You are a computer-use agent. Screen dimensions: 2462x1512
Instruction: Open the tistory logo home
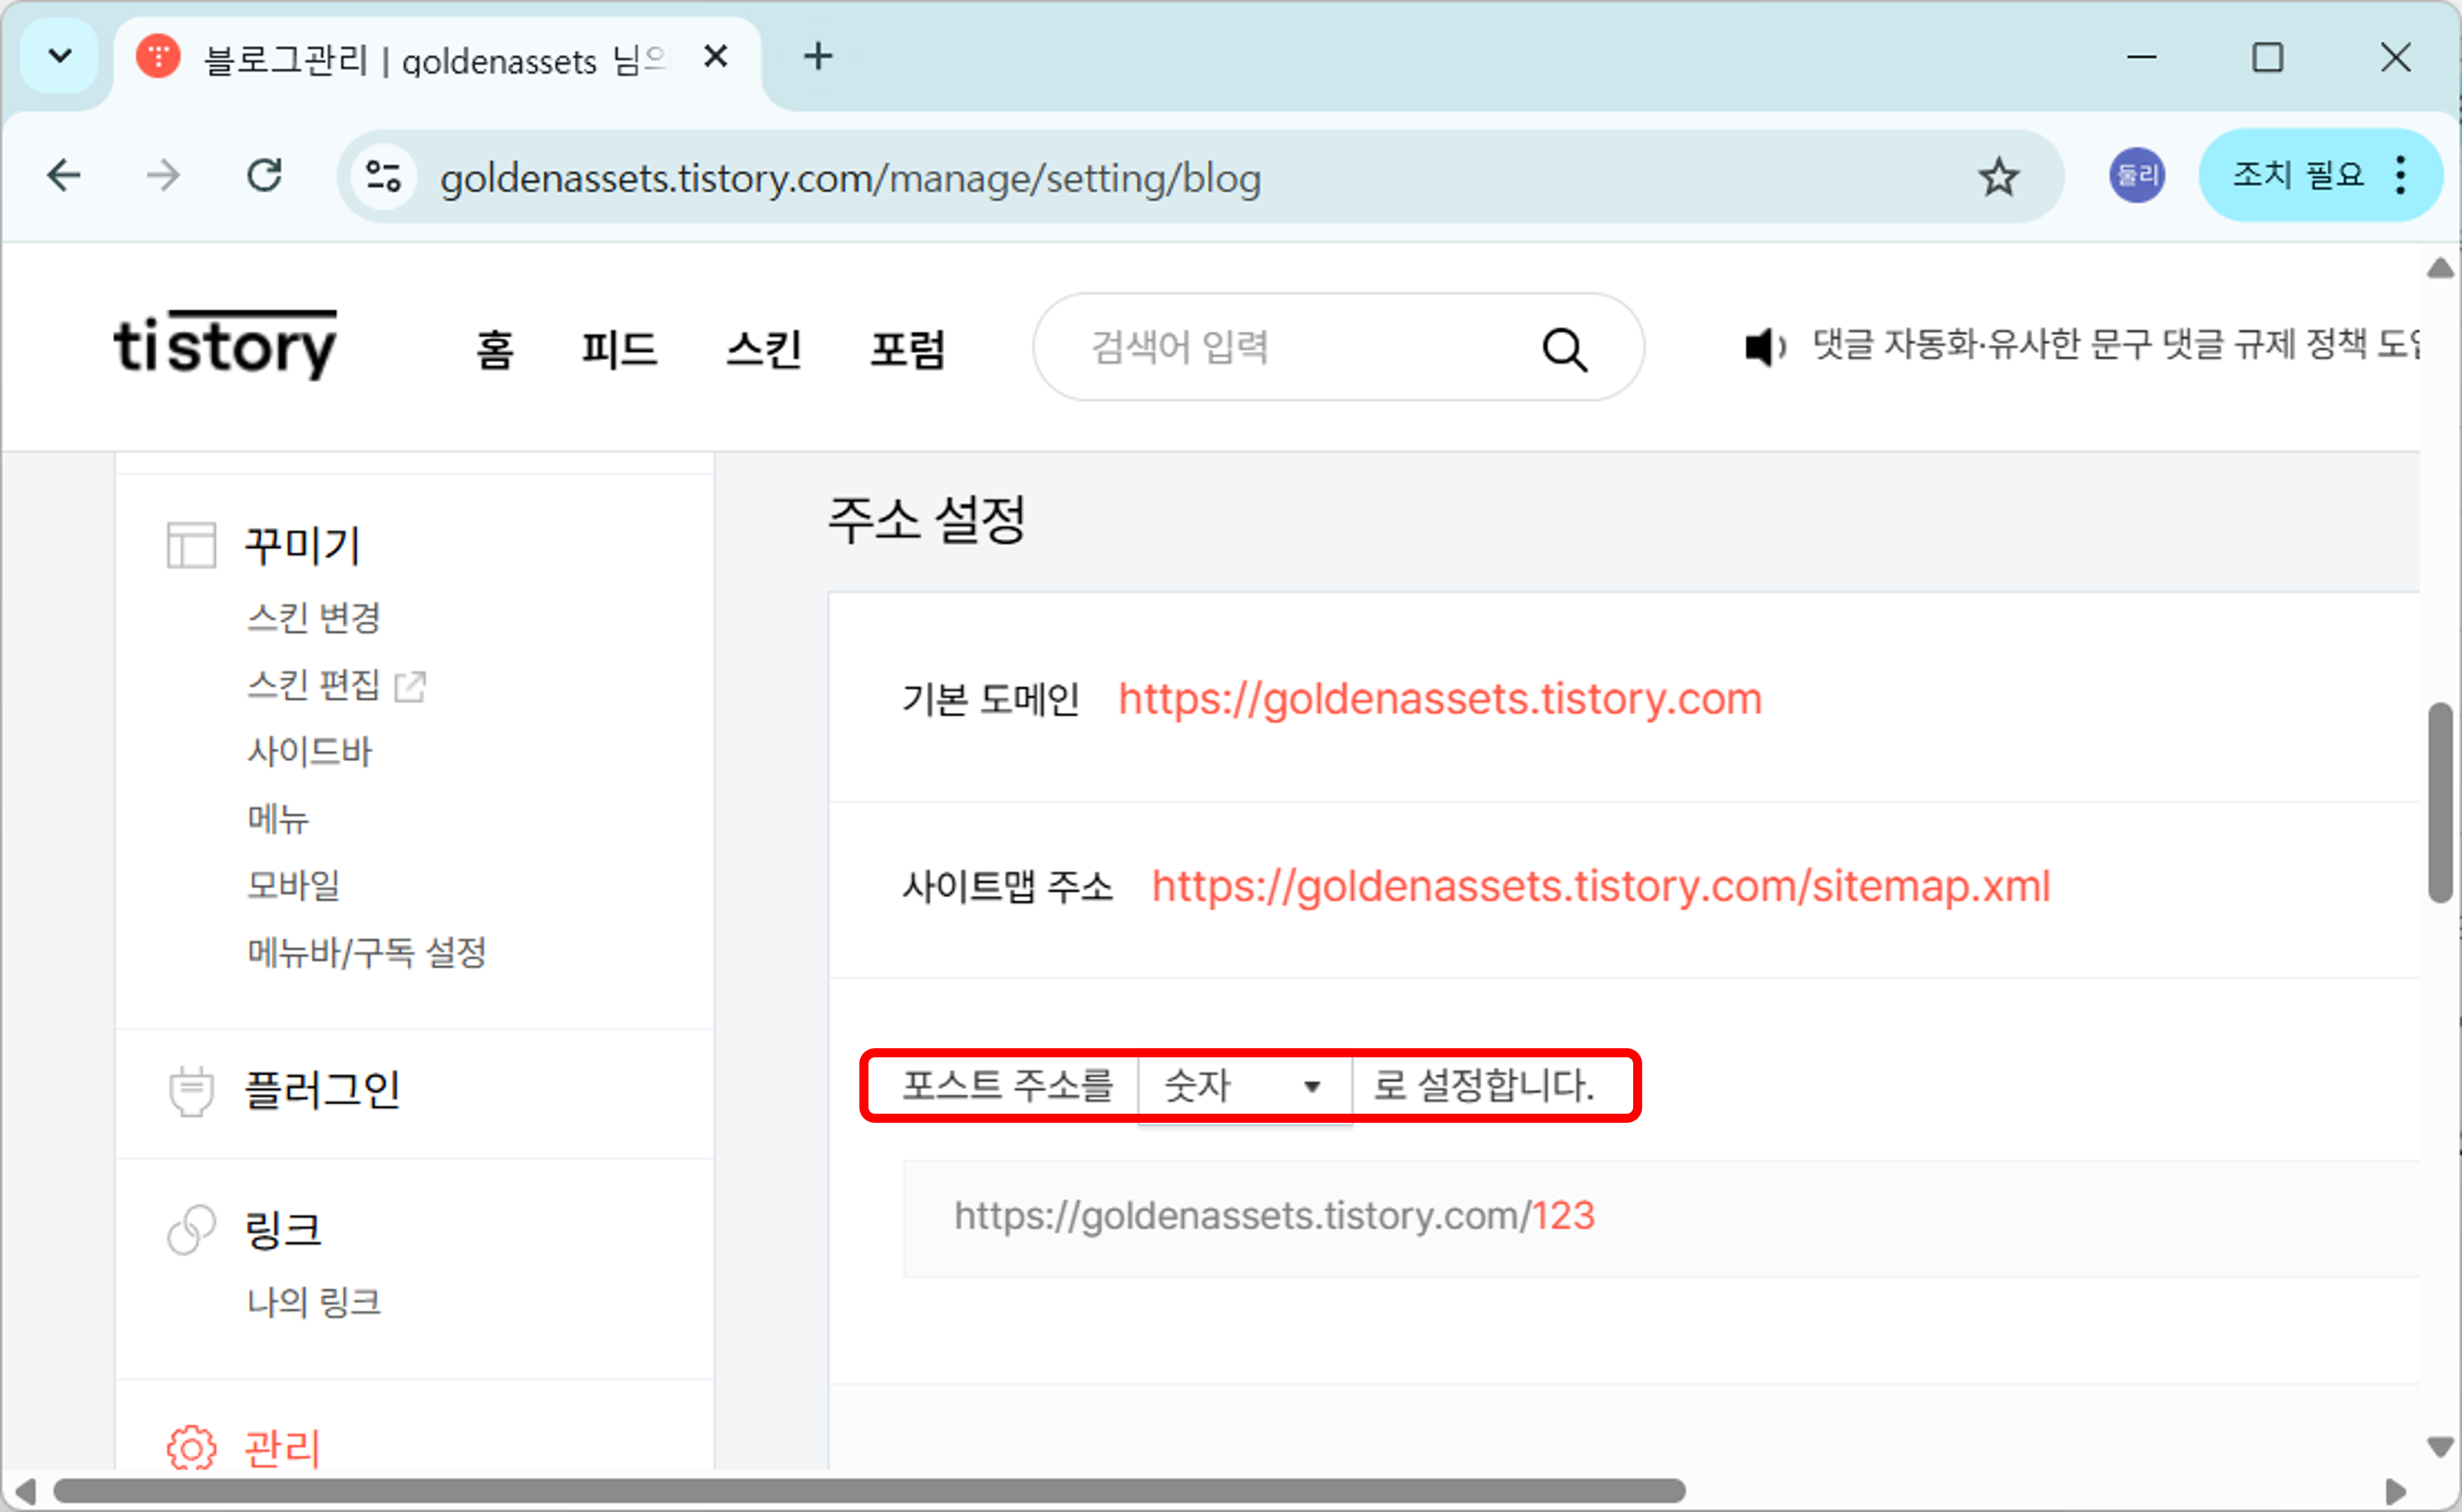point(225,345)
